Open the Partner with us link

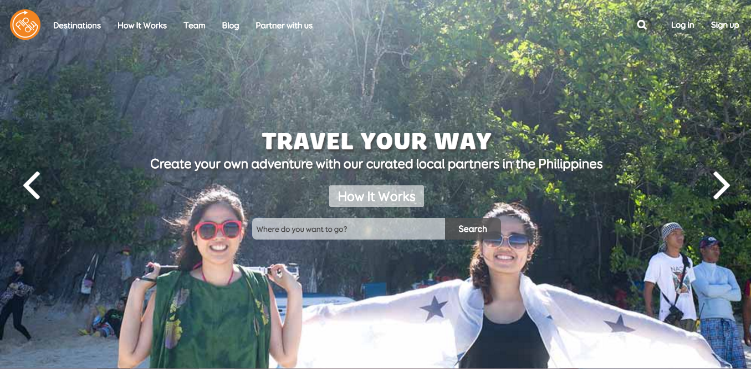click(284, 25)
